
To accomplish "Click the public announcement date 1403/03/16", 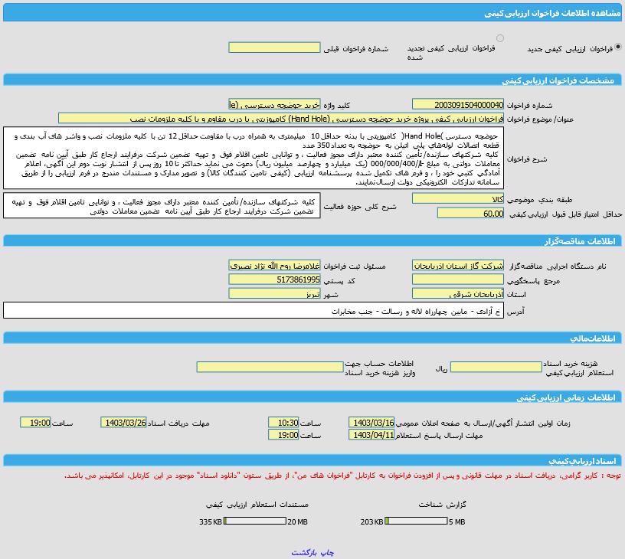I will click(371, 423).
